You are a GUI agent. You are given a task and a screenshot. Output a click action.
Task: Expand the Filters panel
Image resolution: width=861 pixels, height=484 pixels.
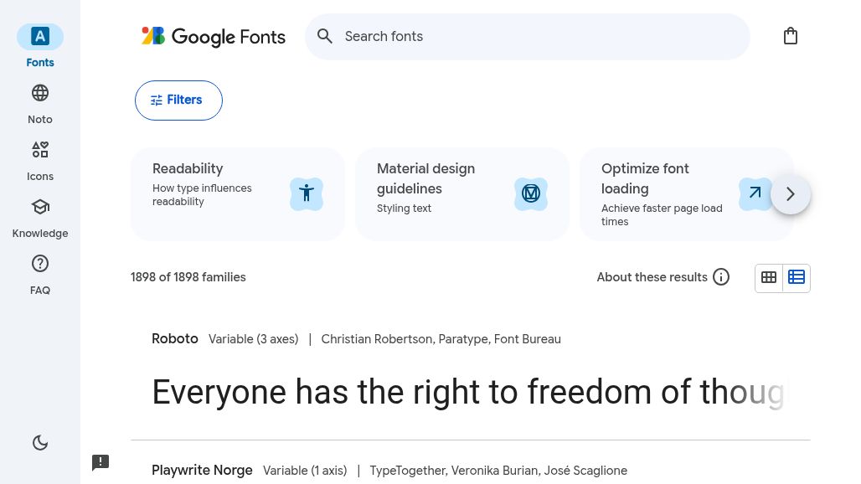(178, 100)
